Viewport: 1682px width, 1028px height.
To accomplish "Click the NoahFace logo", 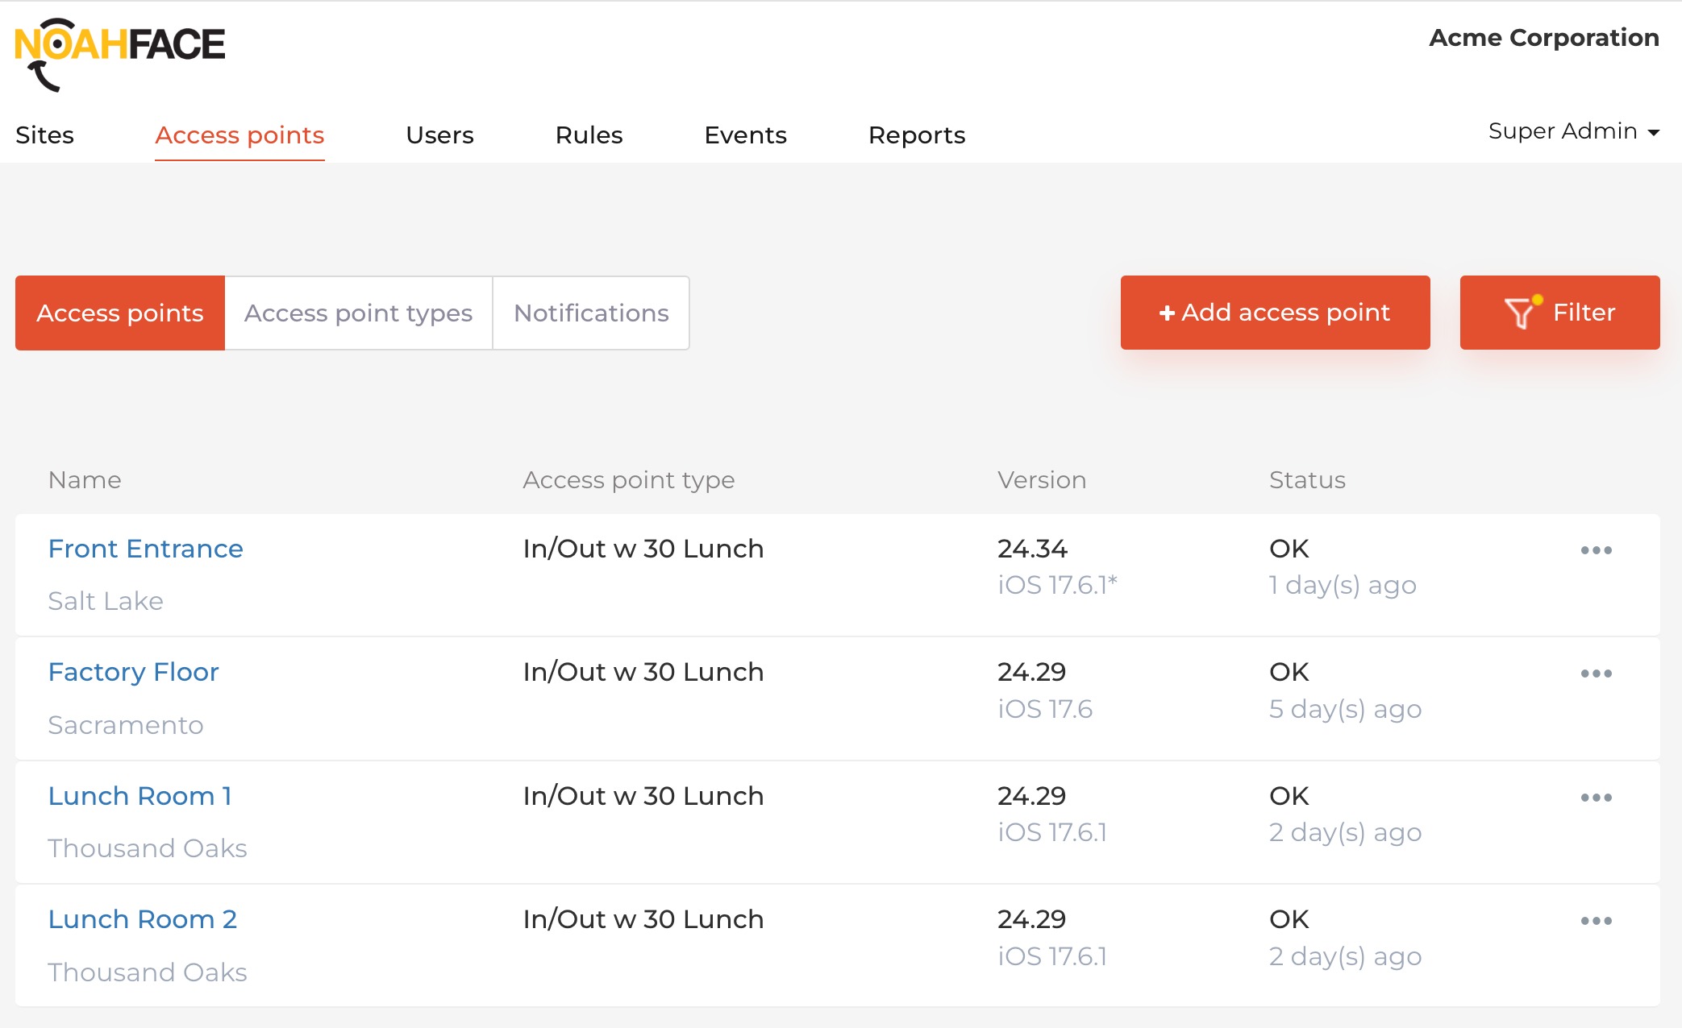I will [119, 54].
